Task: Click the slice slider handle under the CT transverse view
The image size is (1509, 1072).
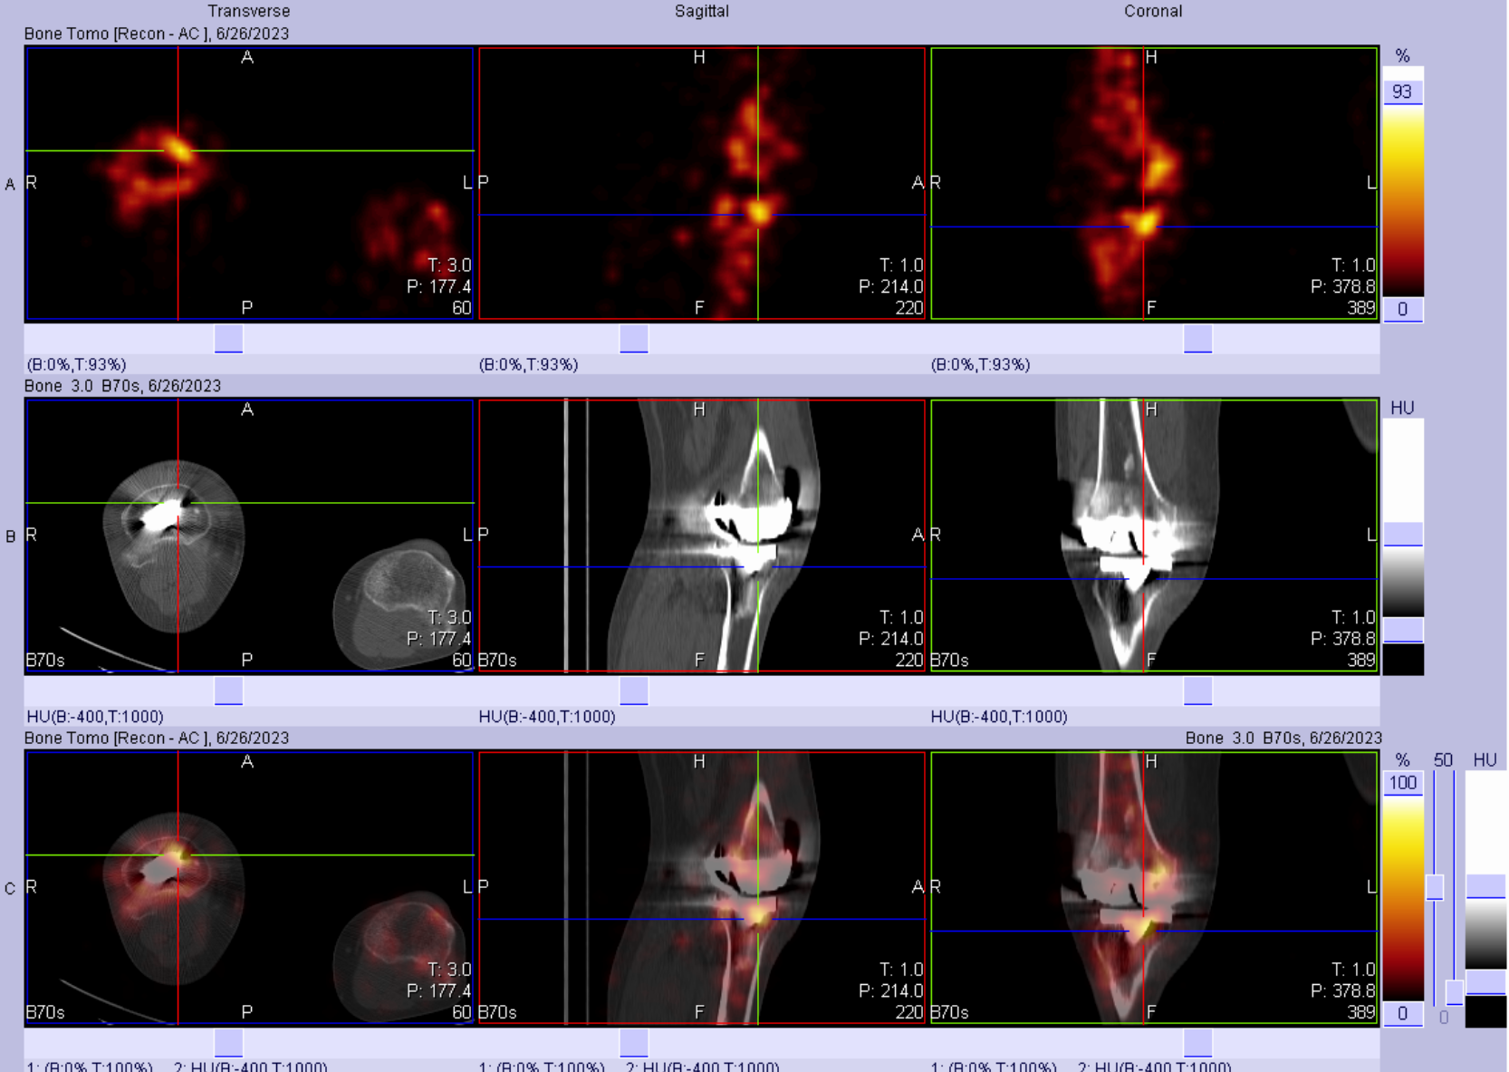Action: tap(228, 691)
